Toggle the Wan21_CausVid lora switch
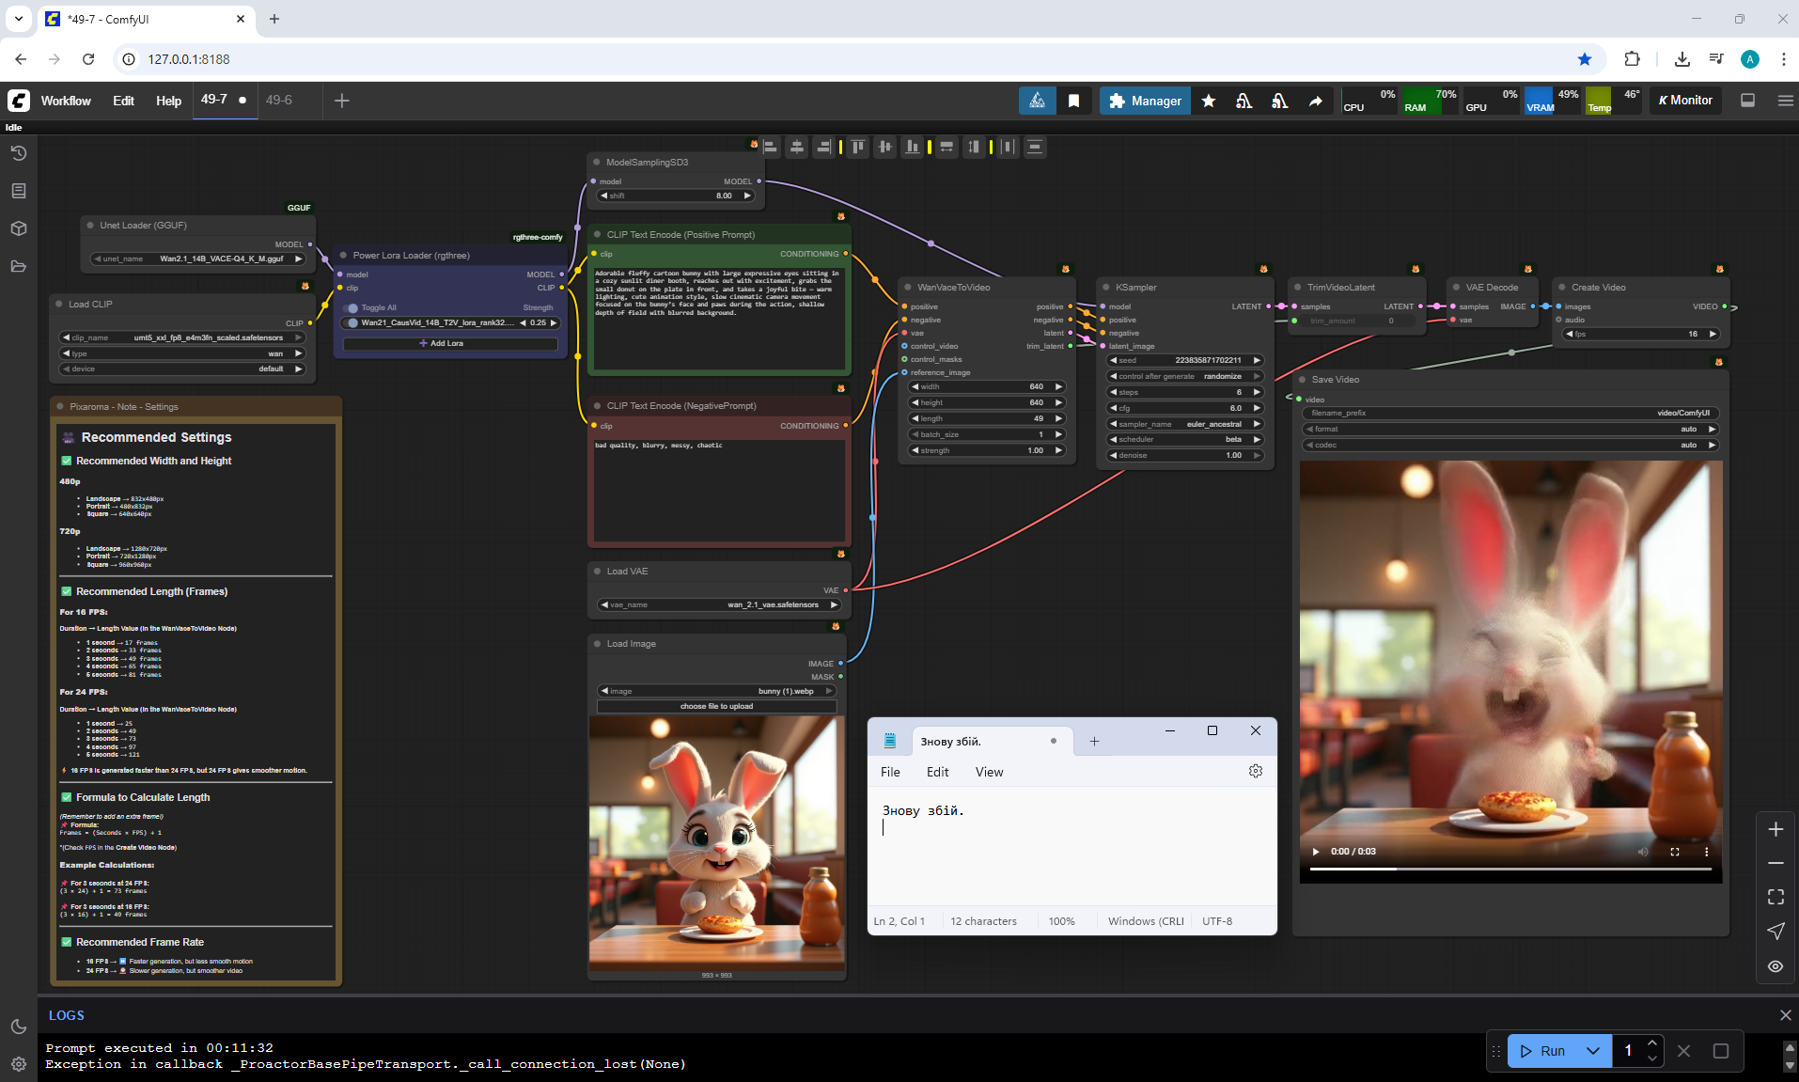Viewport: 1799px width, 1082px height. click(352, 322)
